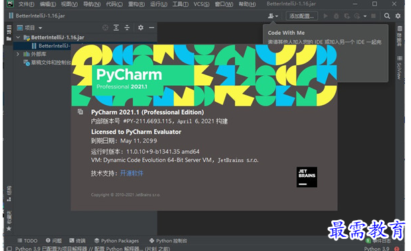Open the 事件日志 tool window

(379, 240)
